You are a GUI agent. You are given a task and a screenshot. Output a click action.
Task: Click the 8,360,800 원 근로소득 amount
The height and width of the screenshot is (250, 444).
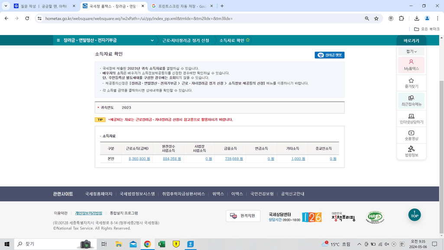[139, 159]
